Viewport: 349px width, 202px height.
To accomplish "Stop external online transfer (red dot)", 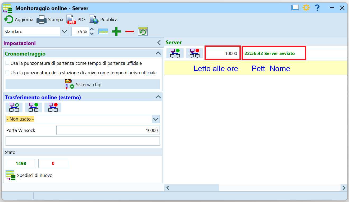I will pyautogui.click(x=53, y=108).
